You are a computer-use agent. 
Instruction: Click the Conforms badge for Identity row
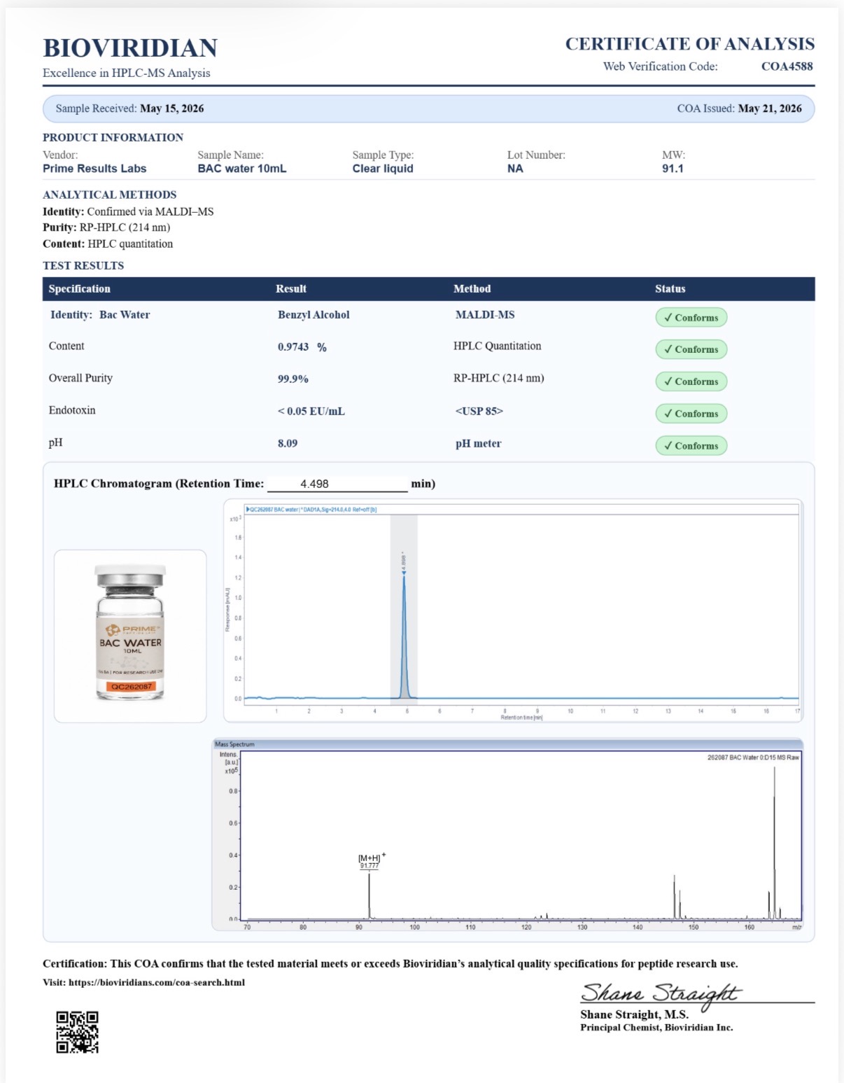(x=691, y=317)
